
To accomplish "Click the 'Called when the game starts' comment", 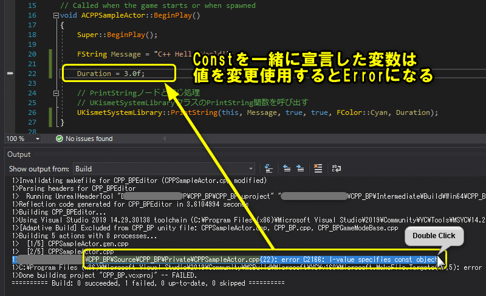I will [158, 5].
